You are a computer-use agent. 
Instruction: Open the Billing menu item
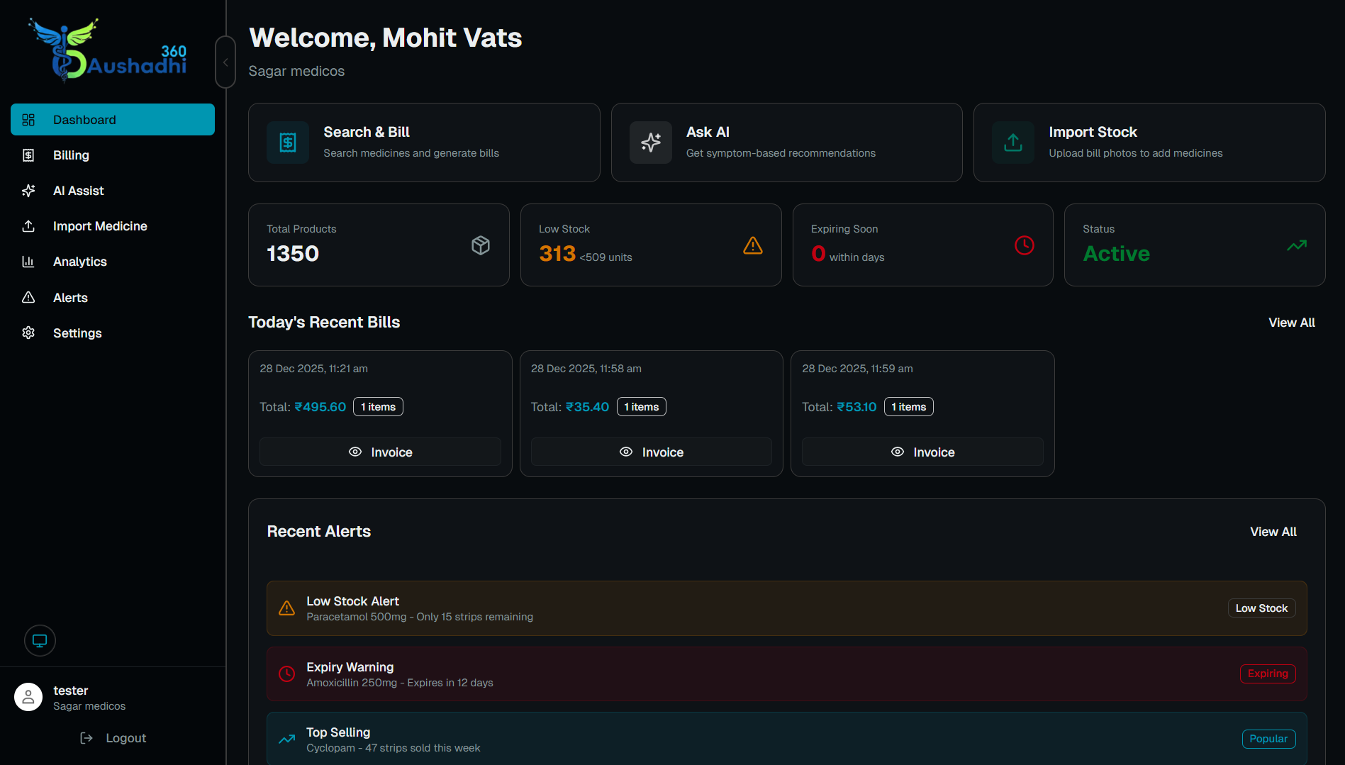[71, 155]
